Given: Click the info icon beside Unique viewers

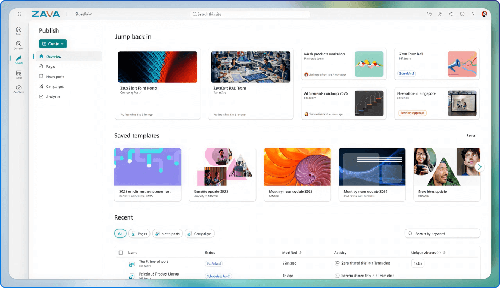Looking at the screenshot, I should coord(439,252).
